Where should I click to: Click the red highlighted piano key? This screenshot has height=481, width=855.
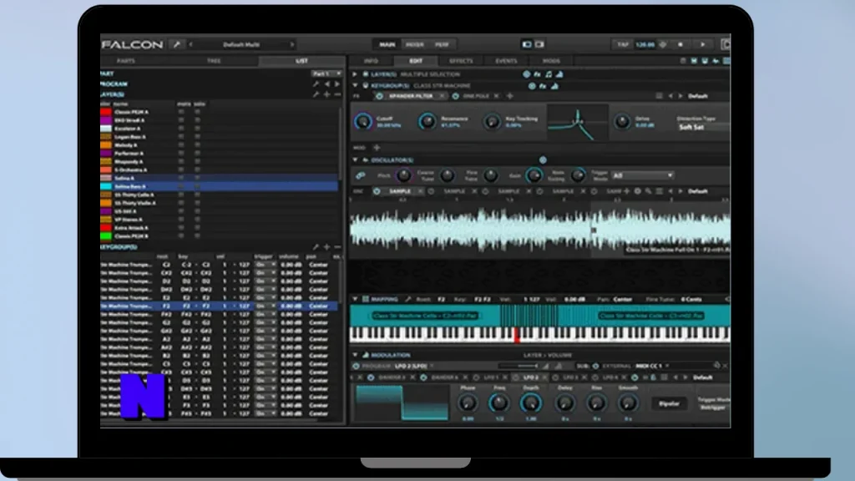coord(517,335)
